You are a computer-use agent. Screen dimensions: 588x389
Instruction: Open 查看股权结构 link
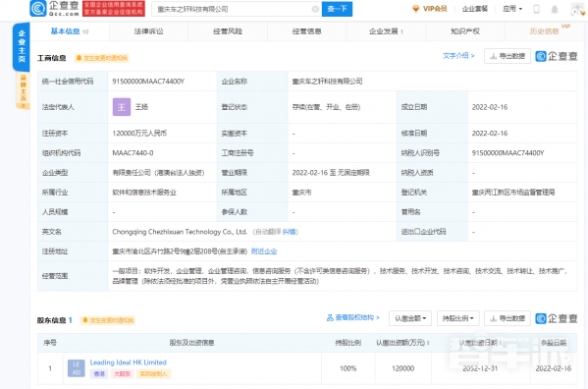point(352,317)
